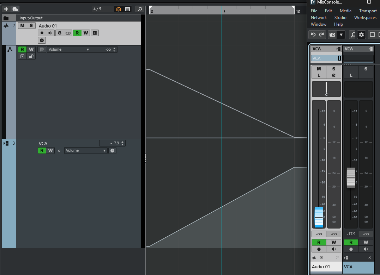Click Undo in the MixConsole toolbar

313,35
